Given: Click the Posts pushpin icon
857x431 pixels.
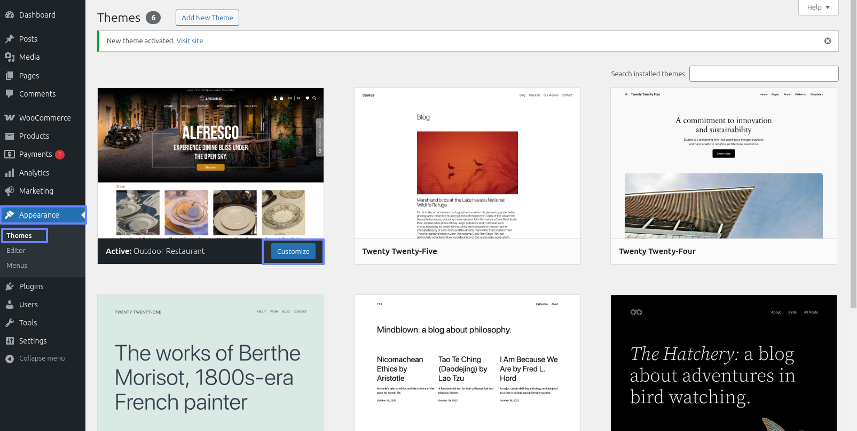Looking at the screenshot, I should pos(10,39).
